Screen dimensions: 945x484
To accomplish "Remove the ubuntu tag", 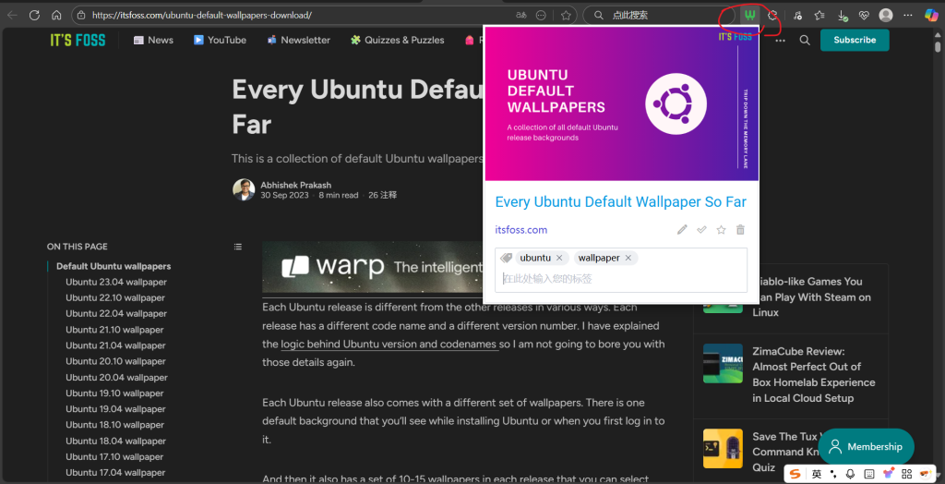I will click(x=559, y=258).
